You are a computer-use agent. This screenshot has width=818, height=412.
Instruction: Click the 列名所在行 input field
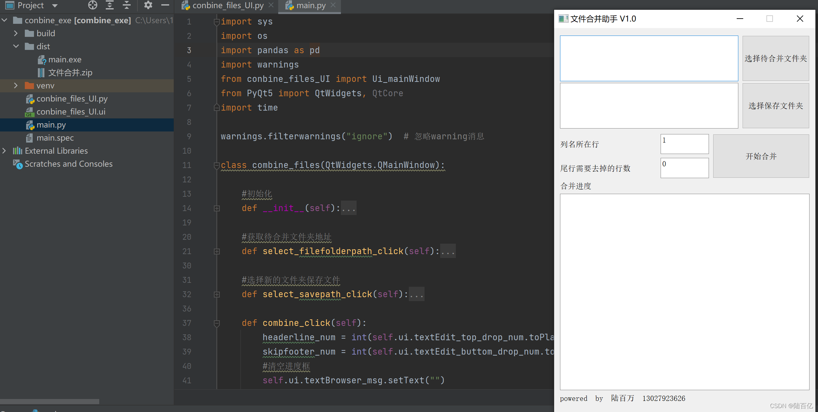coord(684,144)
